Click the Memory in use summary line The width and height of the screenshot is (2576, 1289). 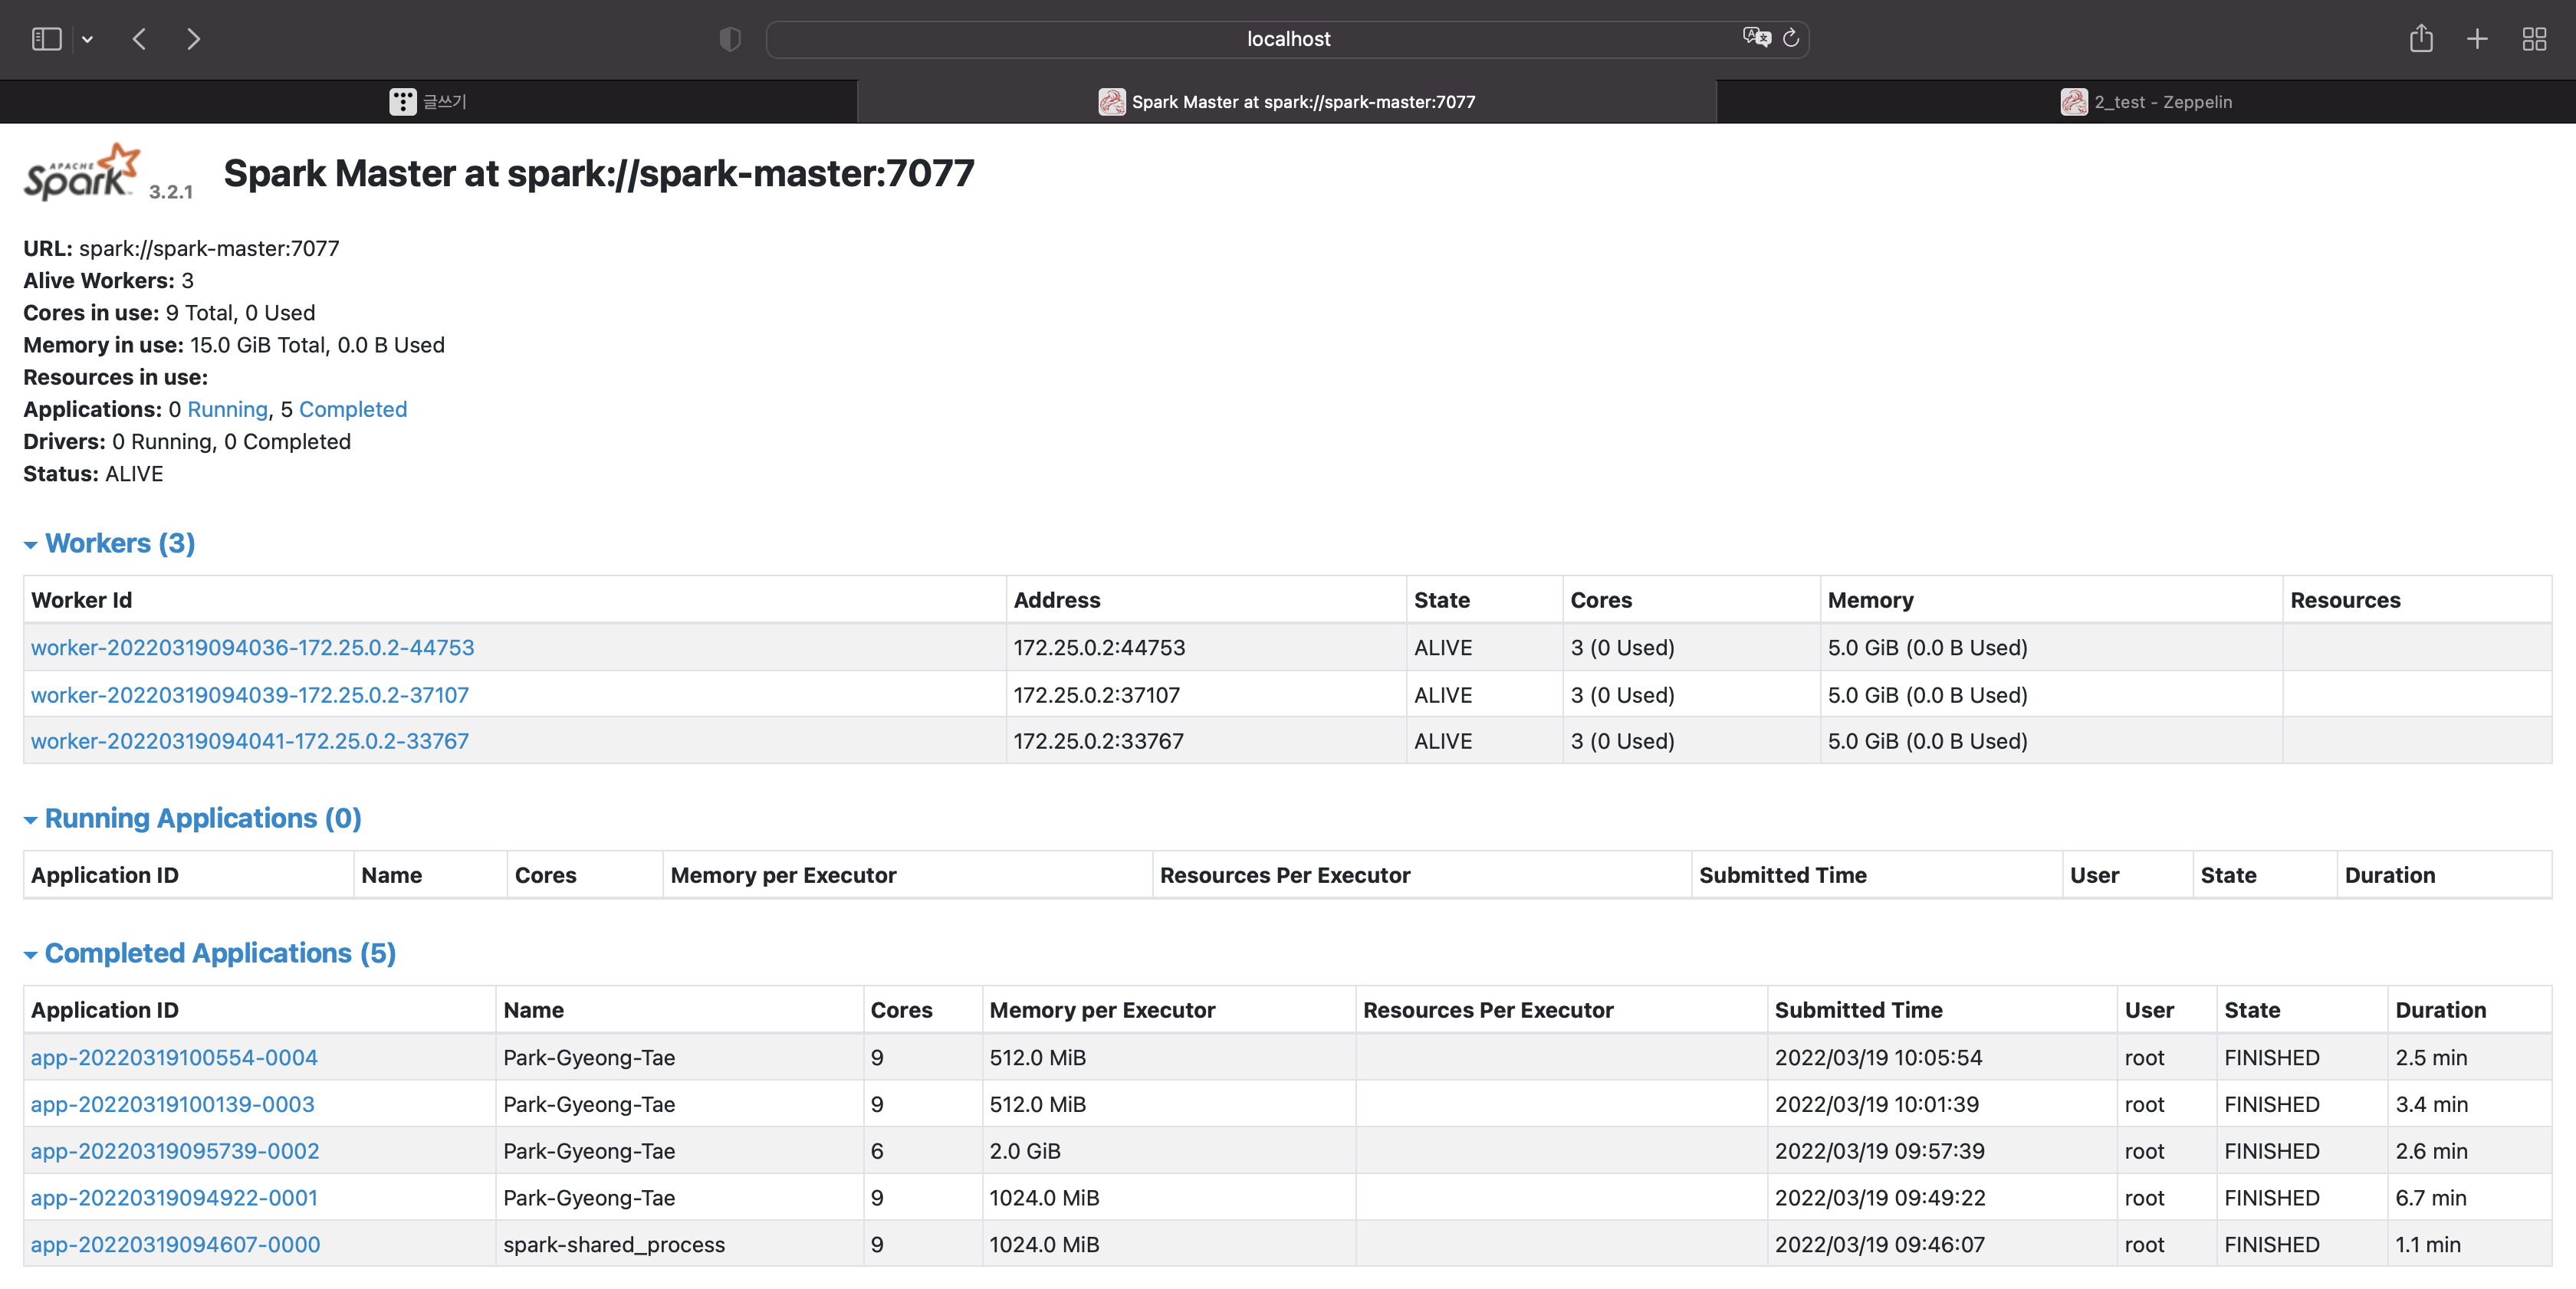click(234, 345)
